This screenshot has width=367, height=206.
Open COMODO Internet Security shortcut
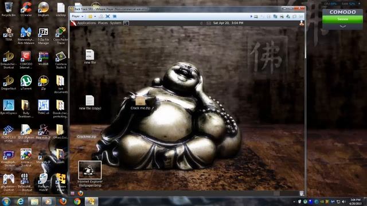click(26, 60)
